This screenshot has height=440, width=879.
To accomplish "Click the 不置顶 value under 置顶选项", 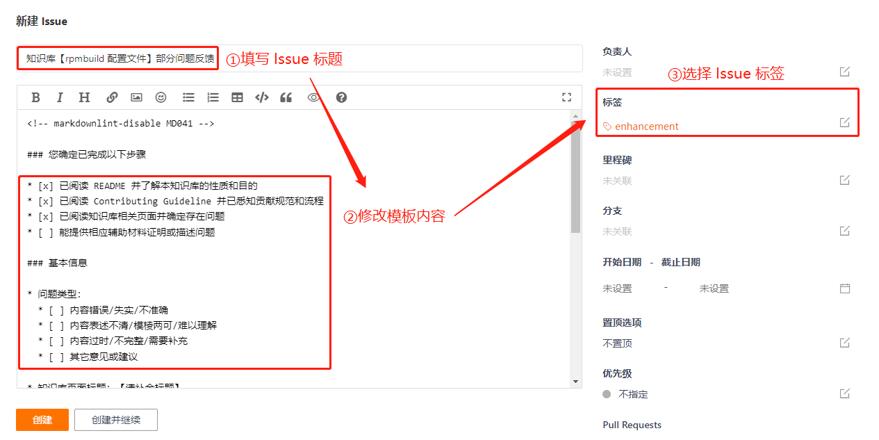I will 617,343.
